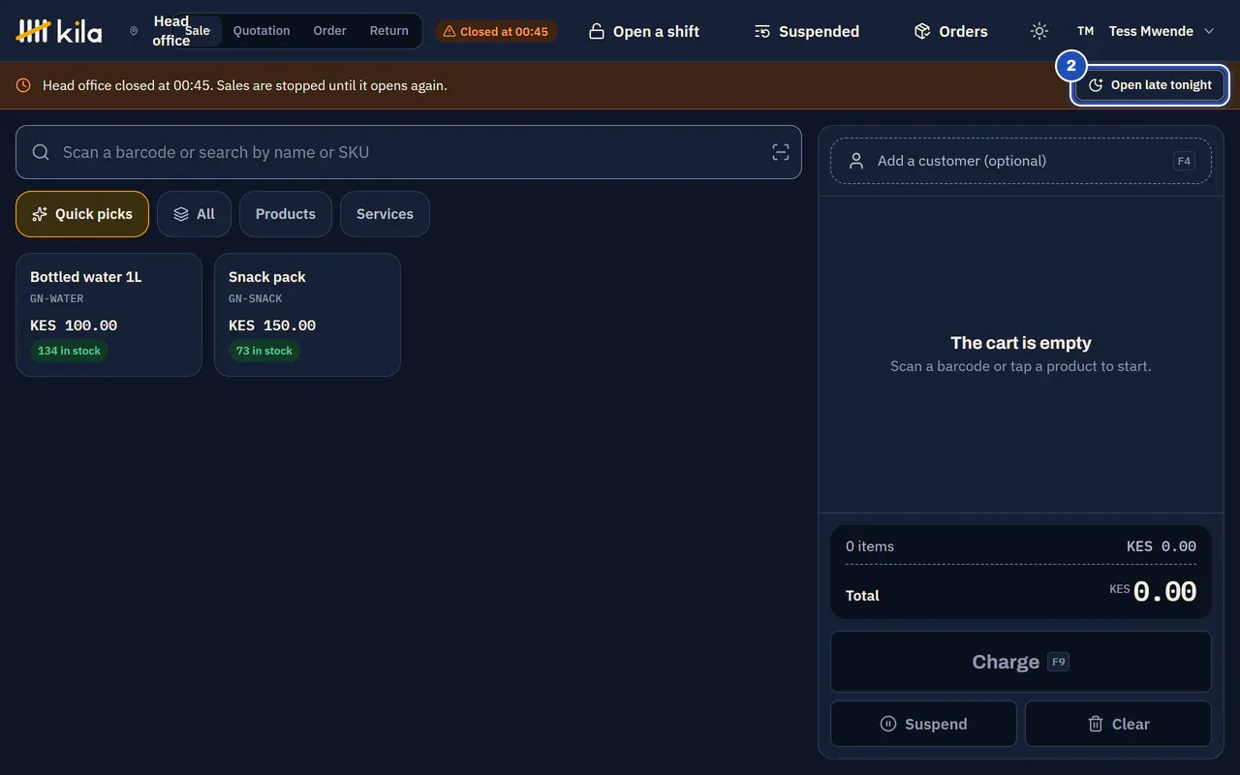Click the 'KES 100.00' price
This screenshot has width=1240, height=775.
click(x=74, y=325)
